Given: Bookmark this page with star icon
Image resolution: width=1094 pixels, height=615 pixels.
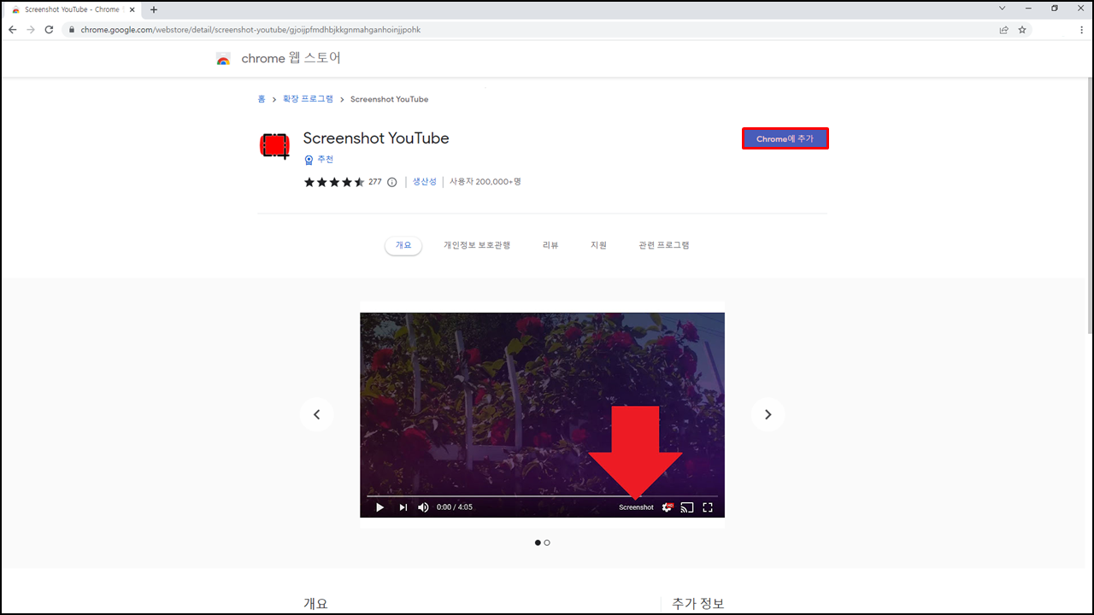Looking at the screenshot, I should click(1021, 29).
